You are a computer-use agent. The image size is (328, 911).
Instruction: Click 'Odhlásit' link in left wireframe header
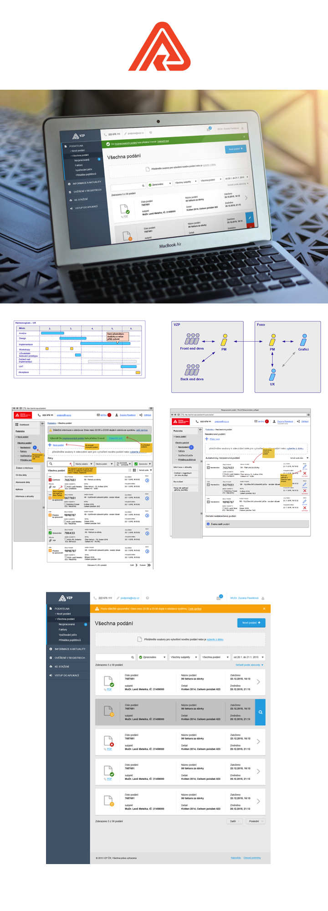pos(148,415)
